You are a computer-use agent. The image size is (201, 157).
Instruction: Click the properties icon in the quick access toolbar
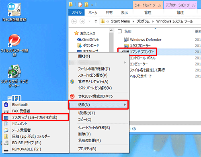point(80,4)
